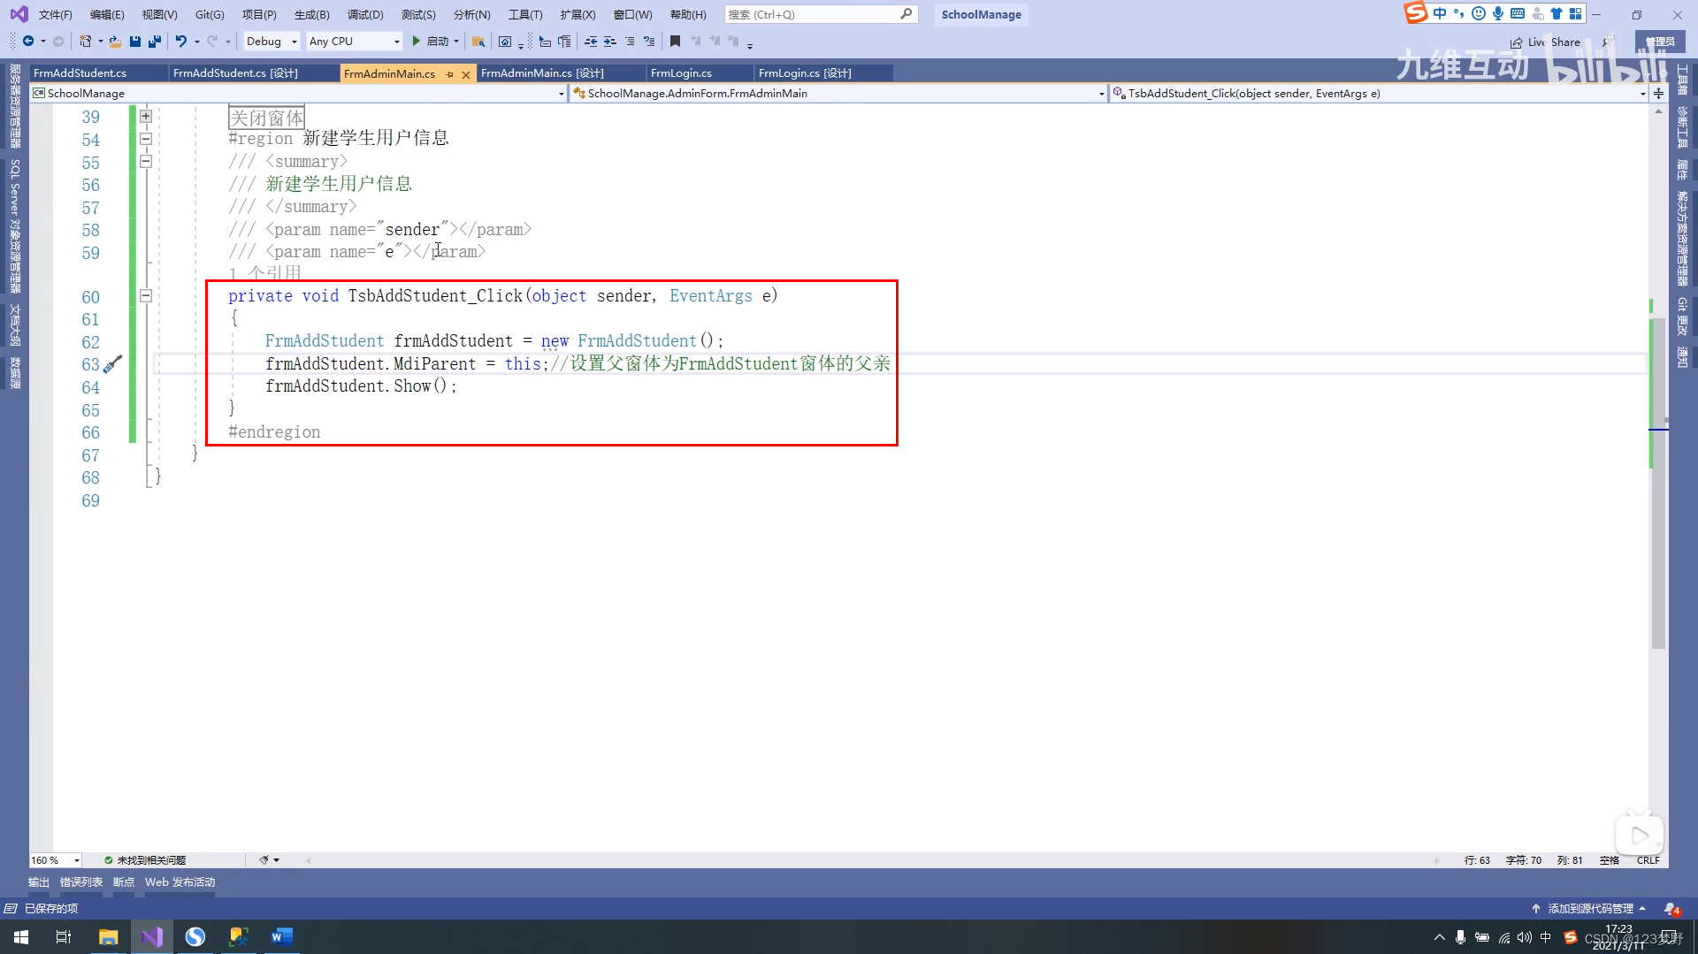Collapse the region at line 54
1698x954 pixels.
(146, 139)
